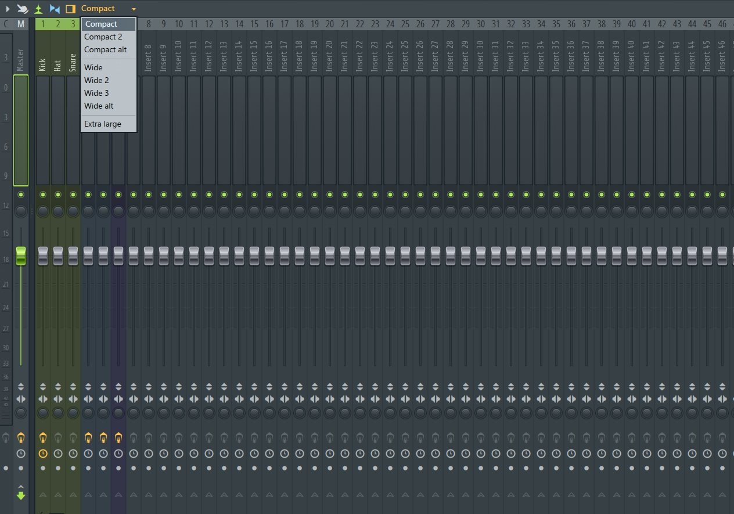Viewport: 734px width, 514px height.
Task: Select 'Extra large' from the layout menu
Action: [102, 124]
